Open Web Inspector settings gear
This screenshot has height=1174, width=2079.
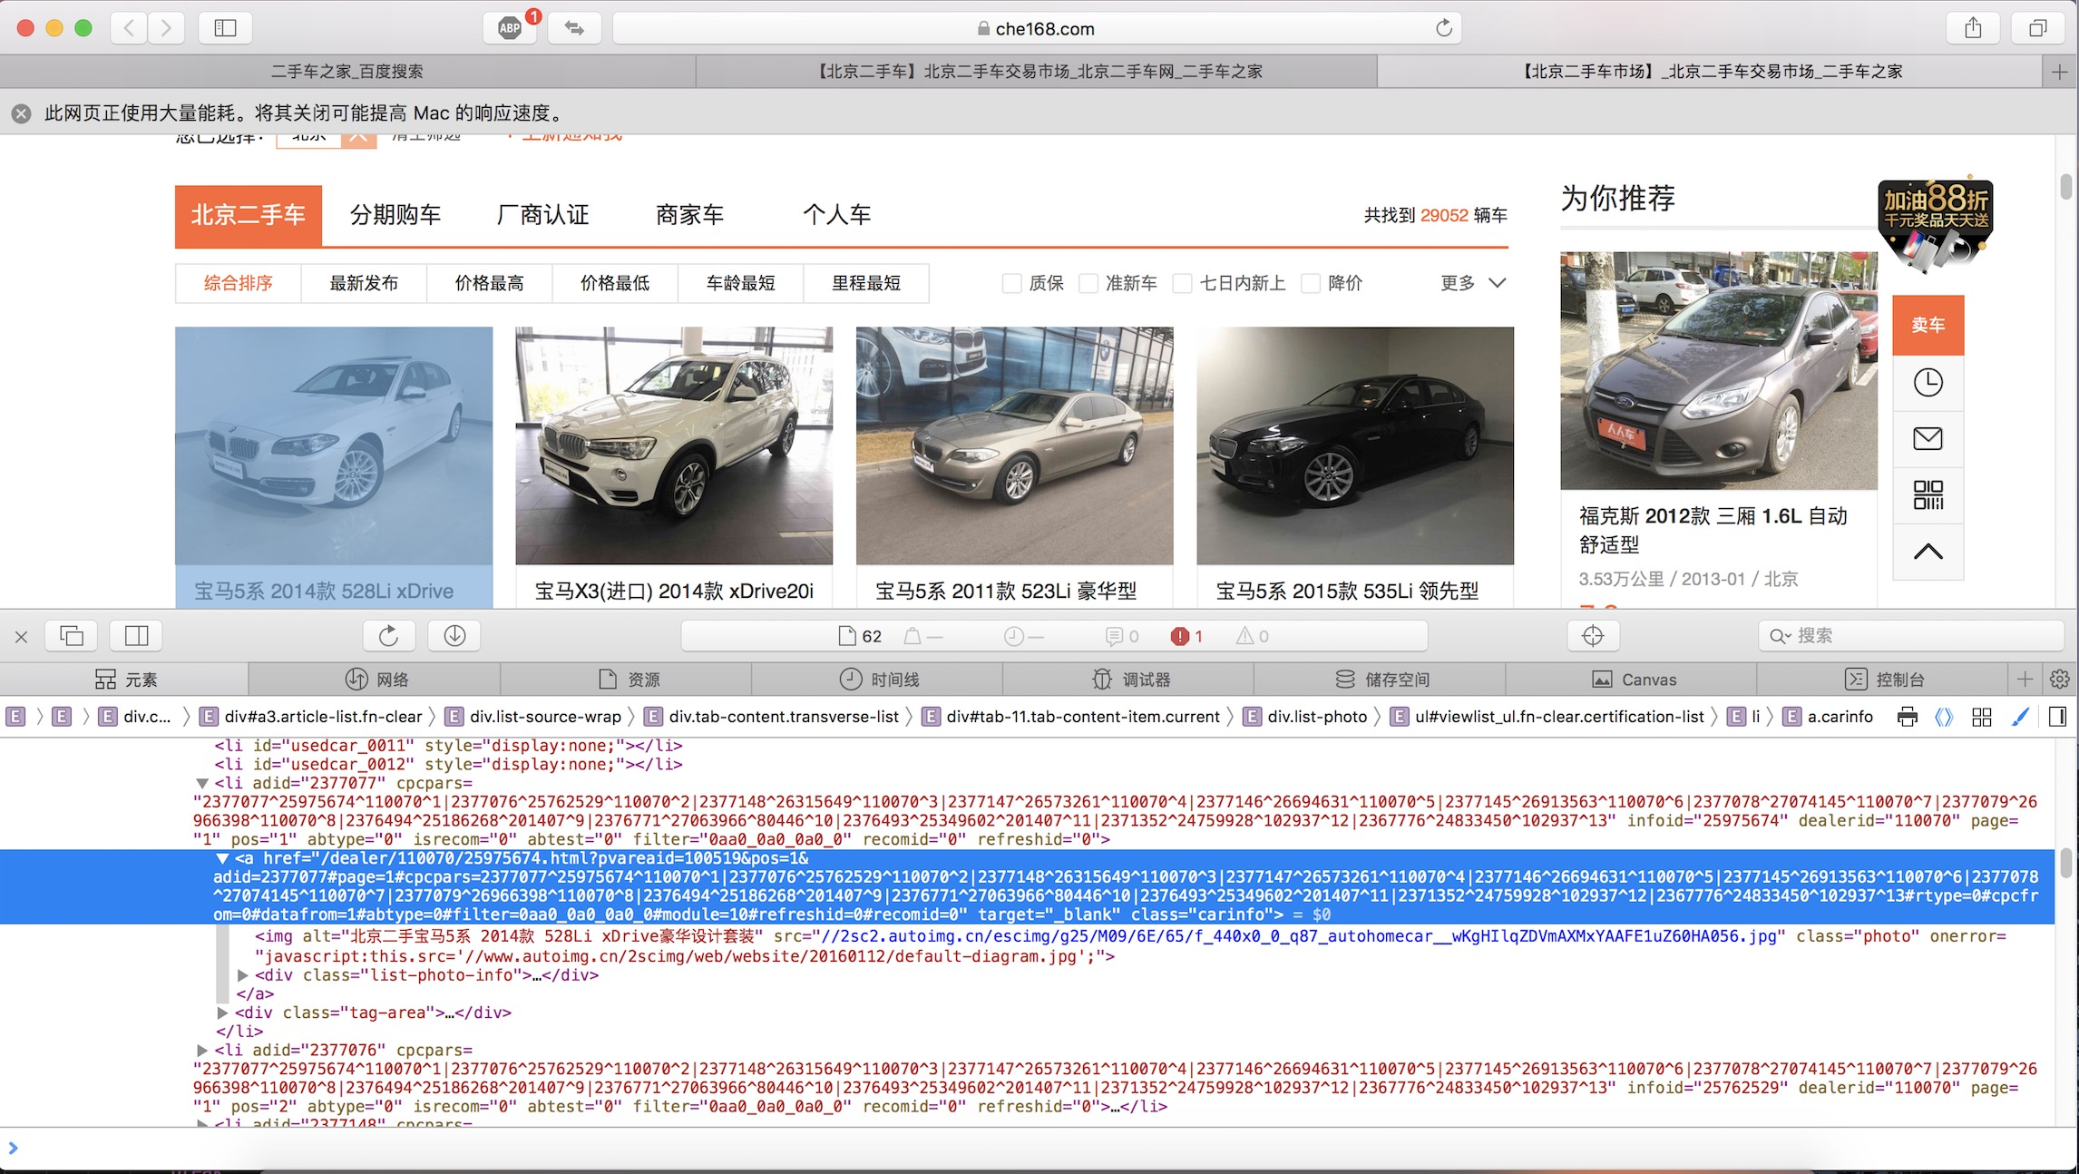coord(2059,680)
